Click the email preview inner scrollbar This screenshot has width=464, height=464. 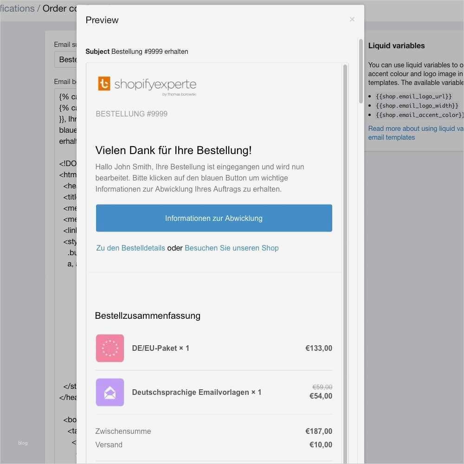tap(345, 186)
